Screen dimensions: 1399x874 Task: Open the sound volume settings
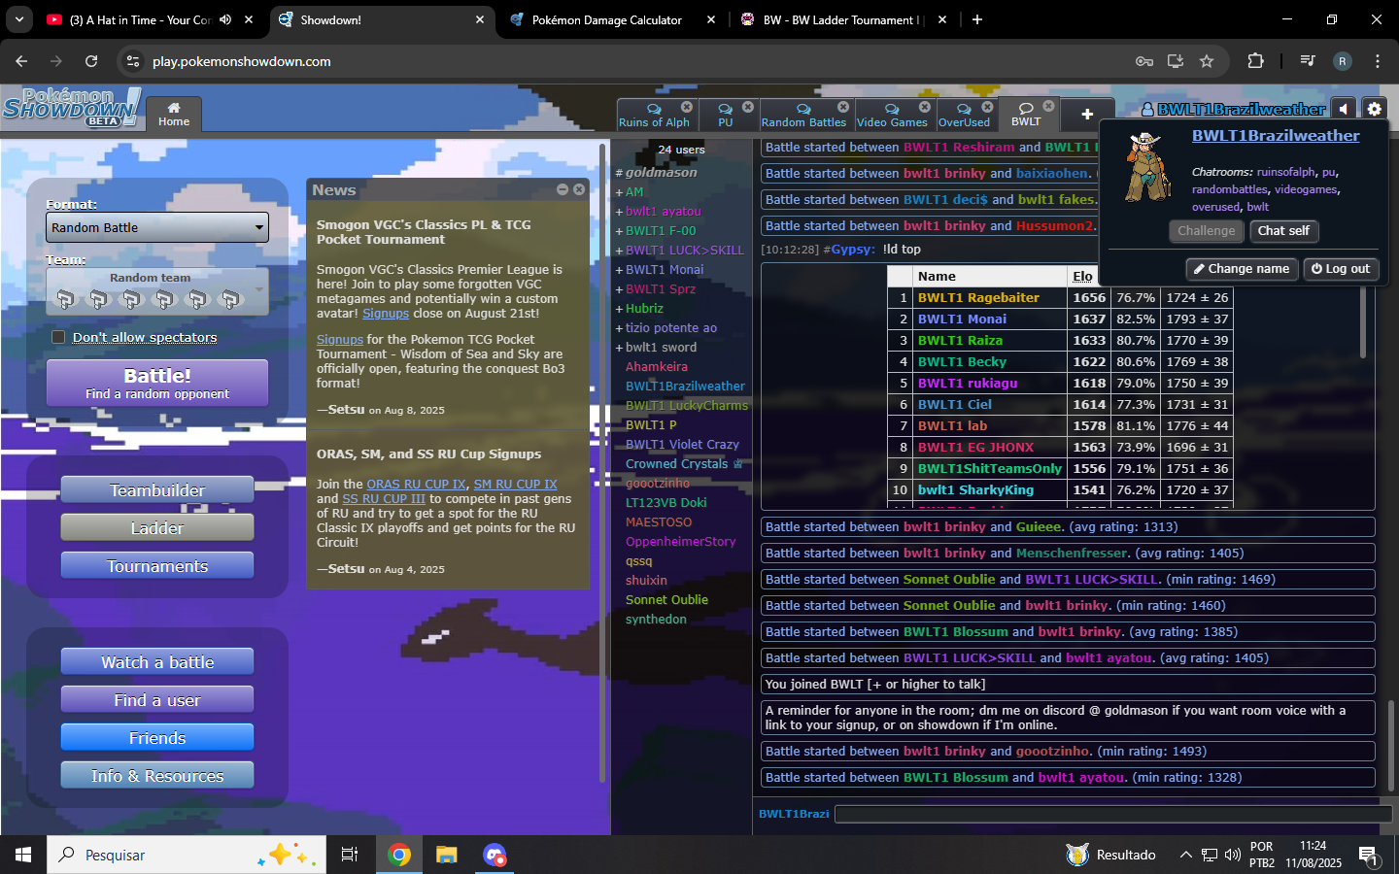(1343, 109)
